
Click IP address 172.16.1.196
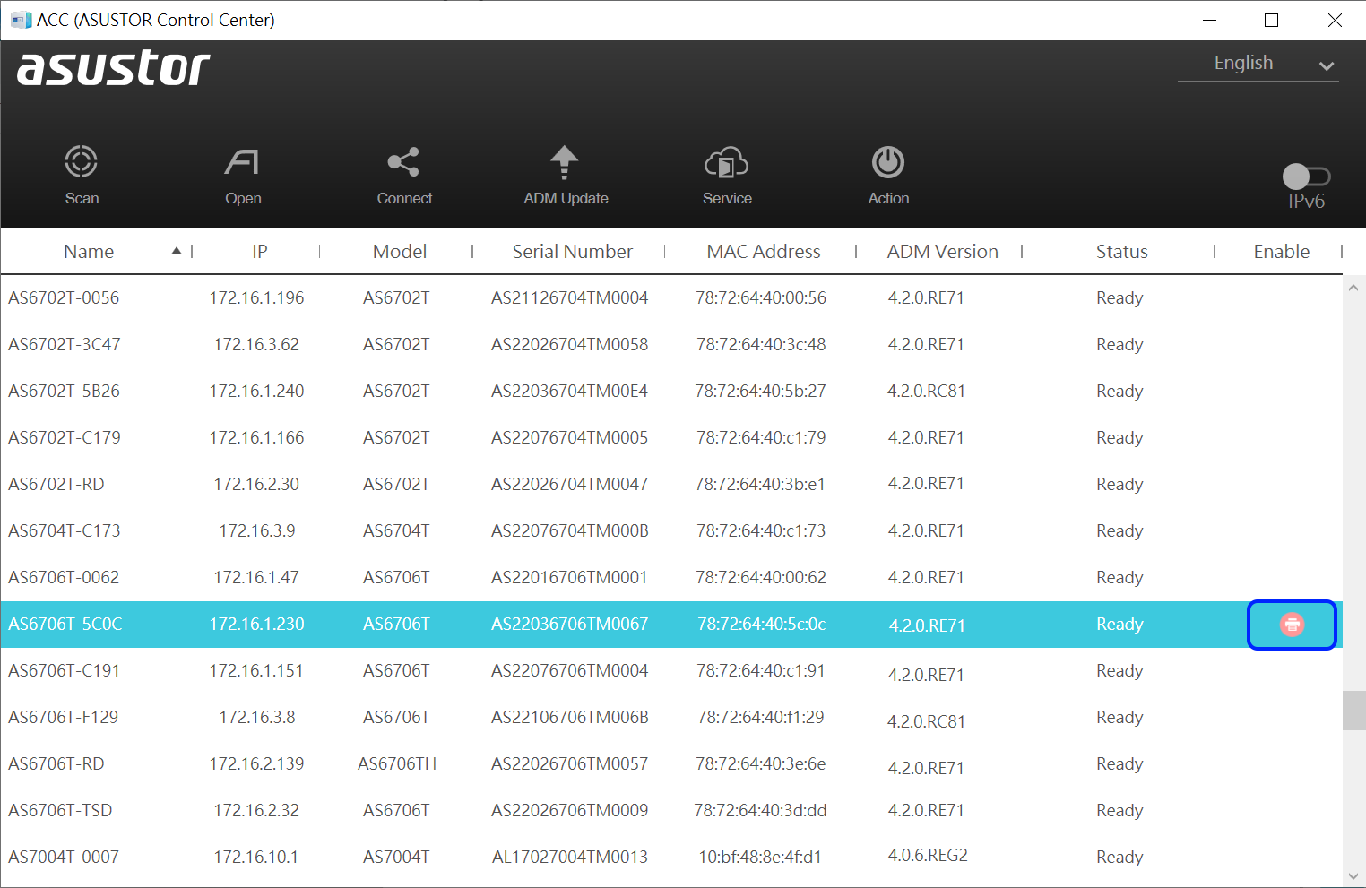coord(256,298)
